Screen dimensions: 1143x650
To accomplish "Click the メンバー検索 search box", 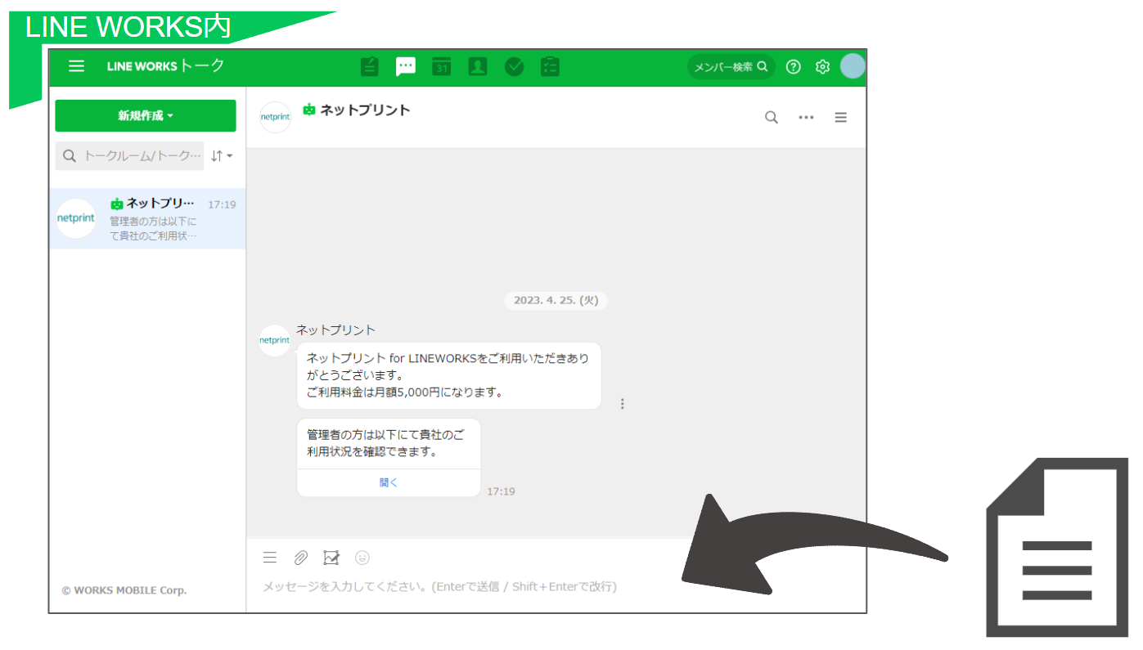I will [x=731, y=67].
